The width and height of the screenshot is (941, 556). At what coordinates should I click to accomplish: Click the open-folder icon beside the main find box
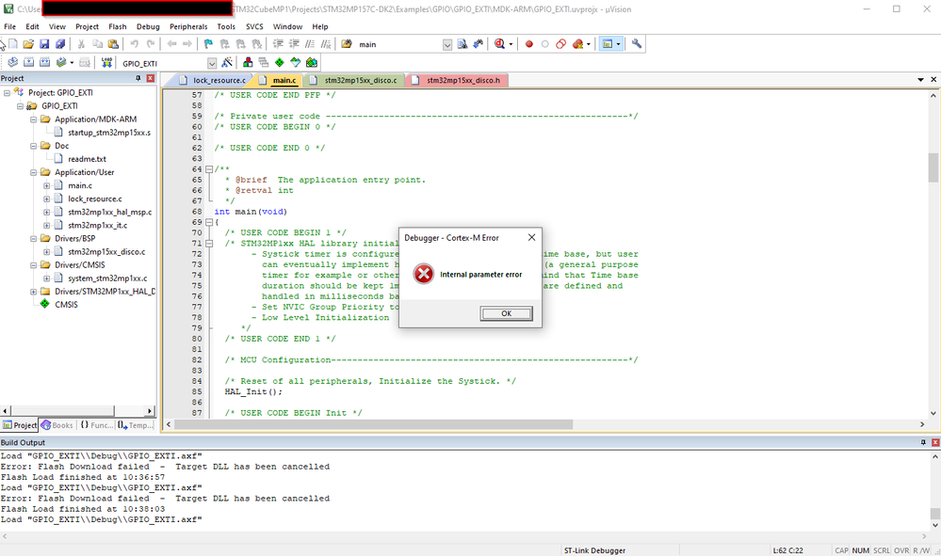click(347, 44)
